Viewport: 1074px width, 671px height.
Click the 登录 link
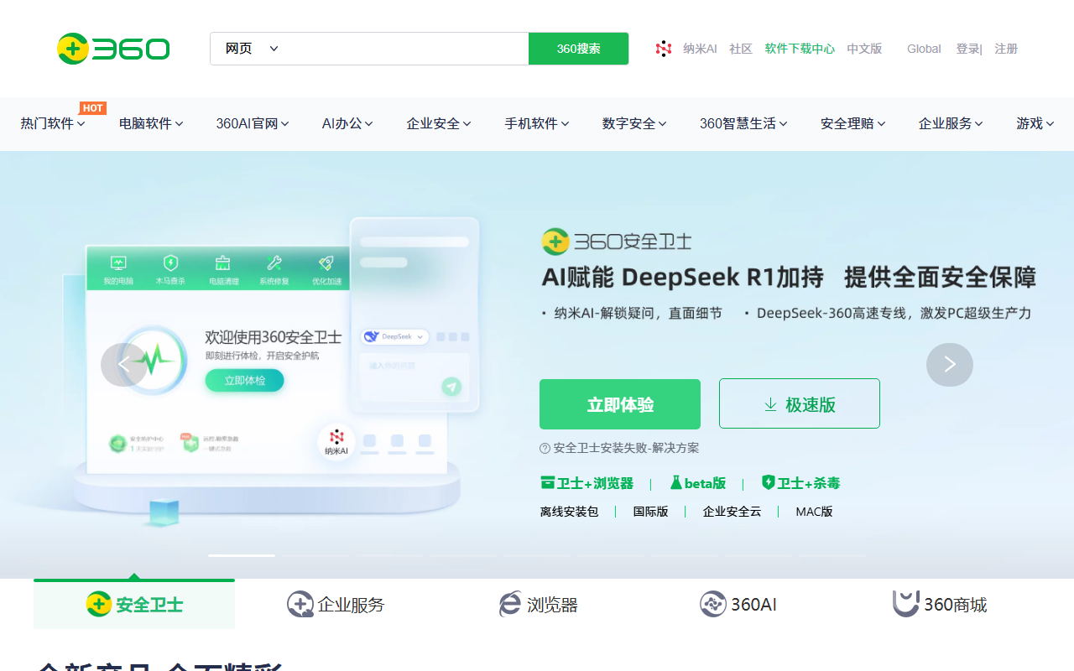967,49
